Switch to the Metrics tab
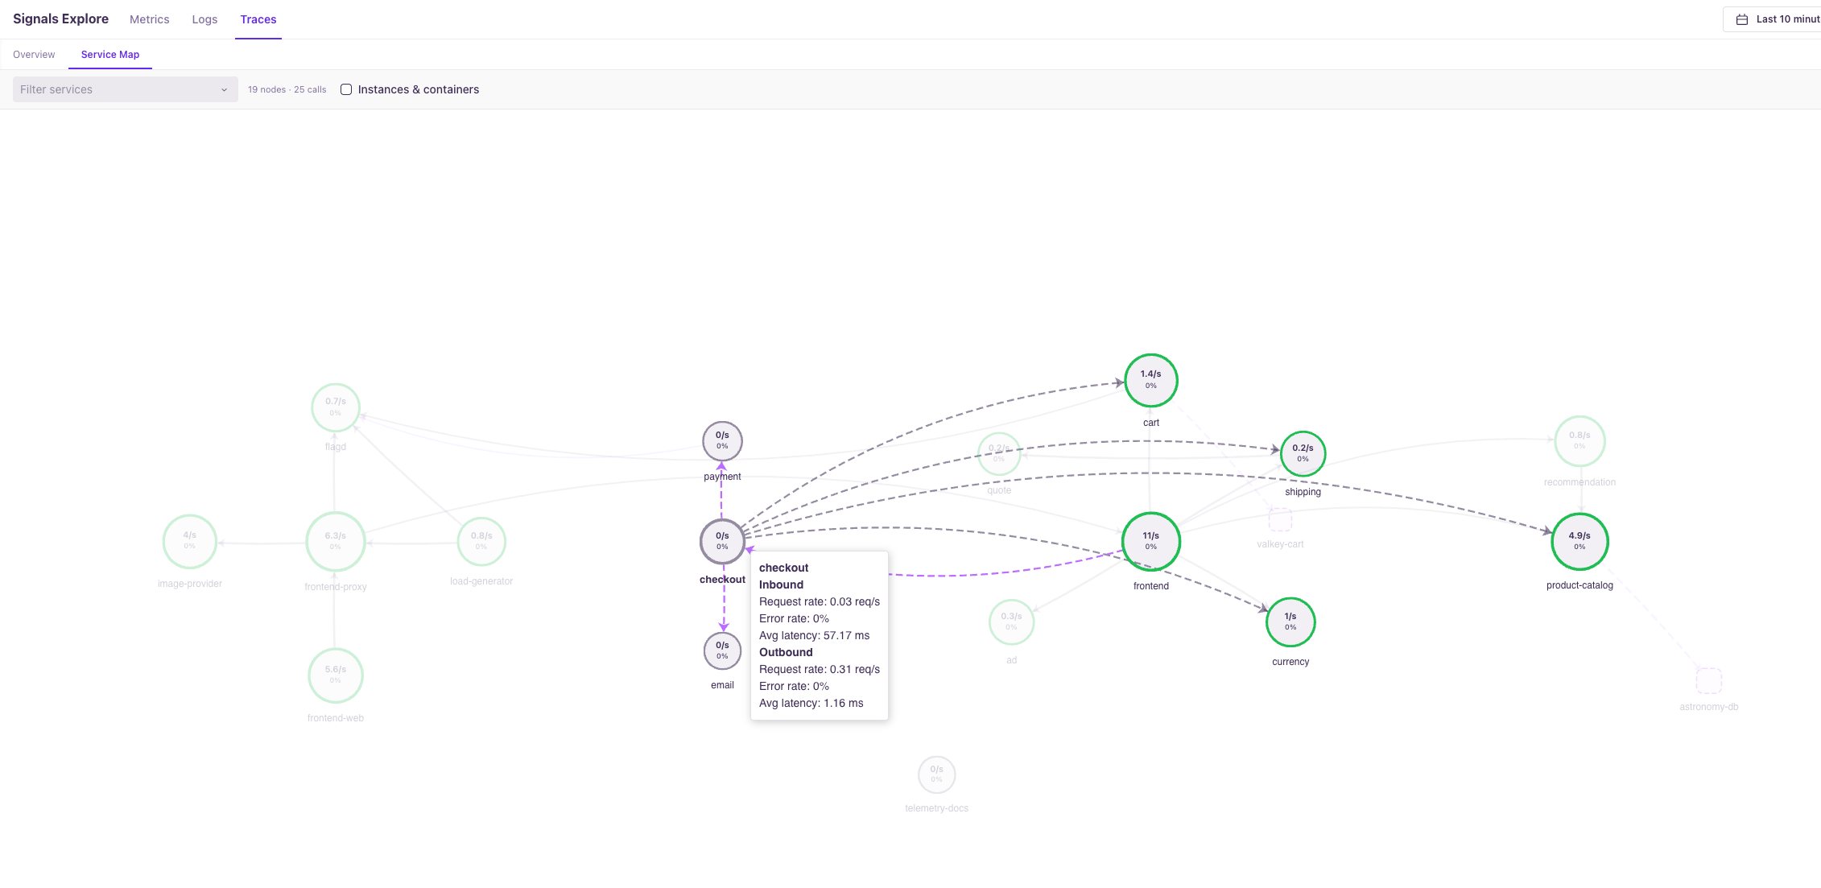 (149, 19)
